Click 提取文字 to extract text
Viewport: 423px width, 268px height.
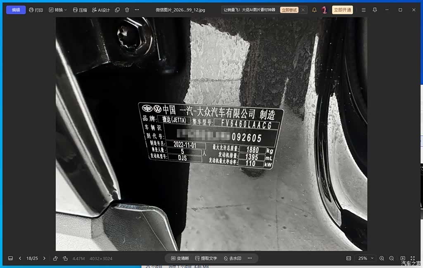click(206, 258)
